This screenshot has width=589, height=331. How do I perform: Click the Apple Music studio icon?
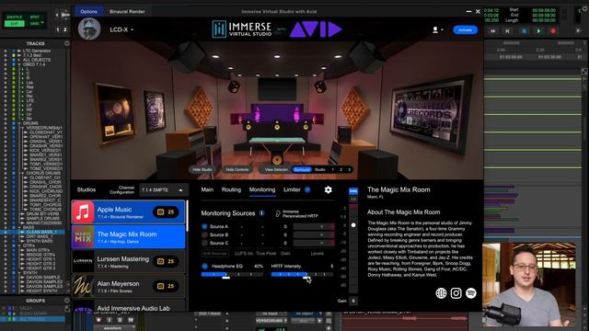(83, 212)
